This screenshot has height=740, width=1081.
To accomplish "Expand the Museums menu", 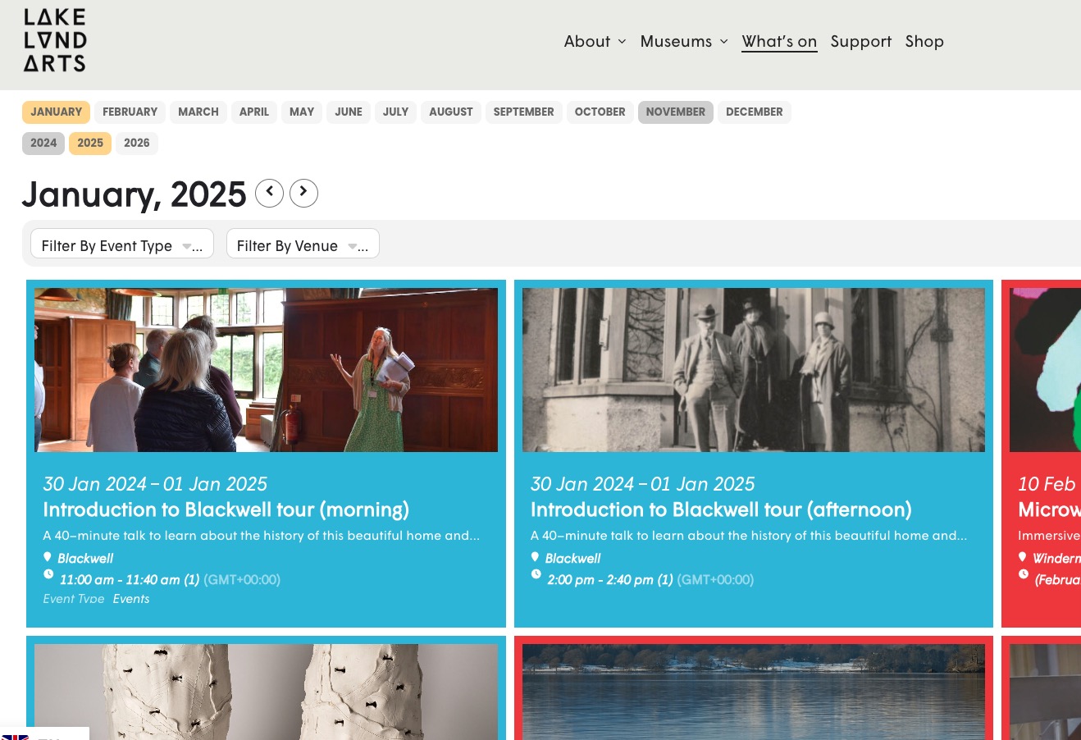I will (684, 41).
